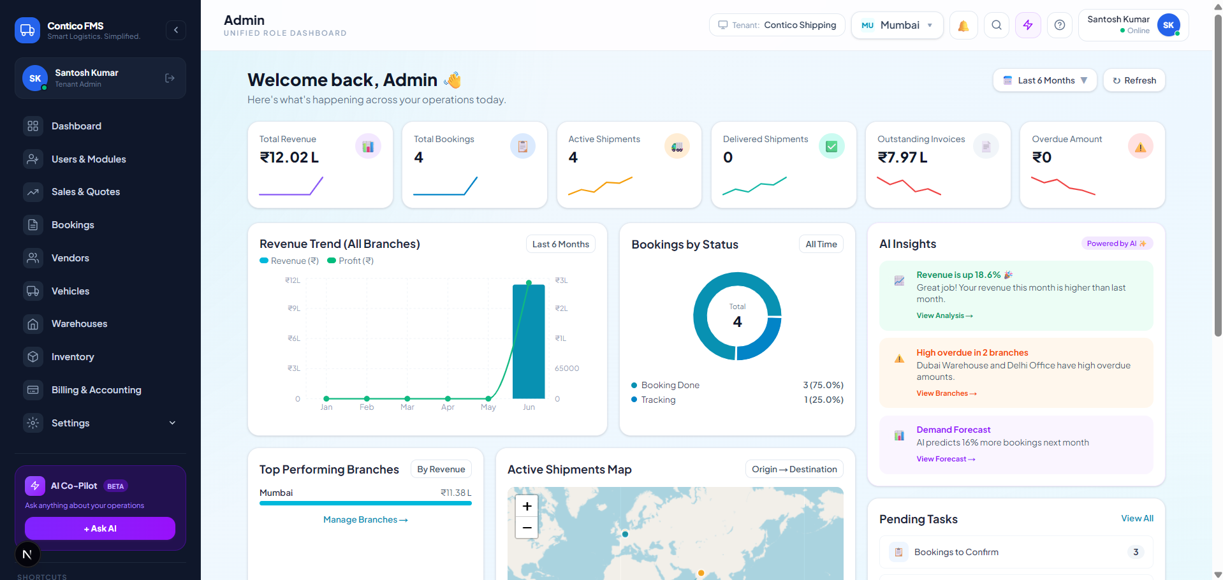Zoom out on the shipments map
This screenshot has width=1223, height=580.
coord(527,528)
